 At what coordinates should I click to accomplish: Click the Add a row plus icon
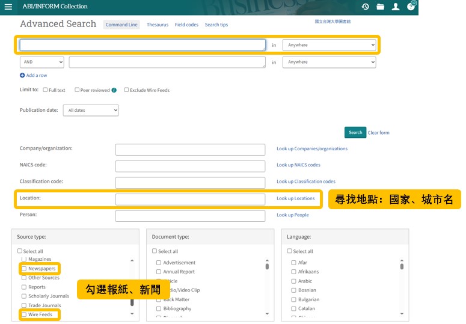[22, 75]
